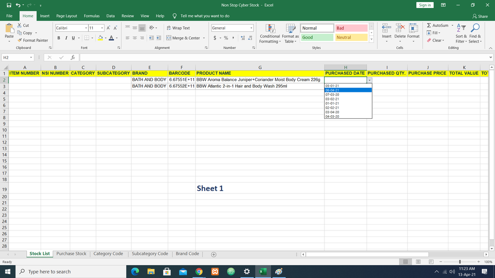495x278 pixels.
Task: Toggle Middle Align for cells
Action: point(135,28)
